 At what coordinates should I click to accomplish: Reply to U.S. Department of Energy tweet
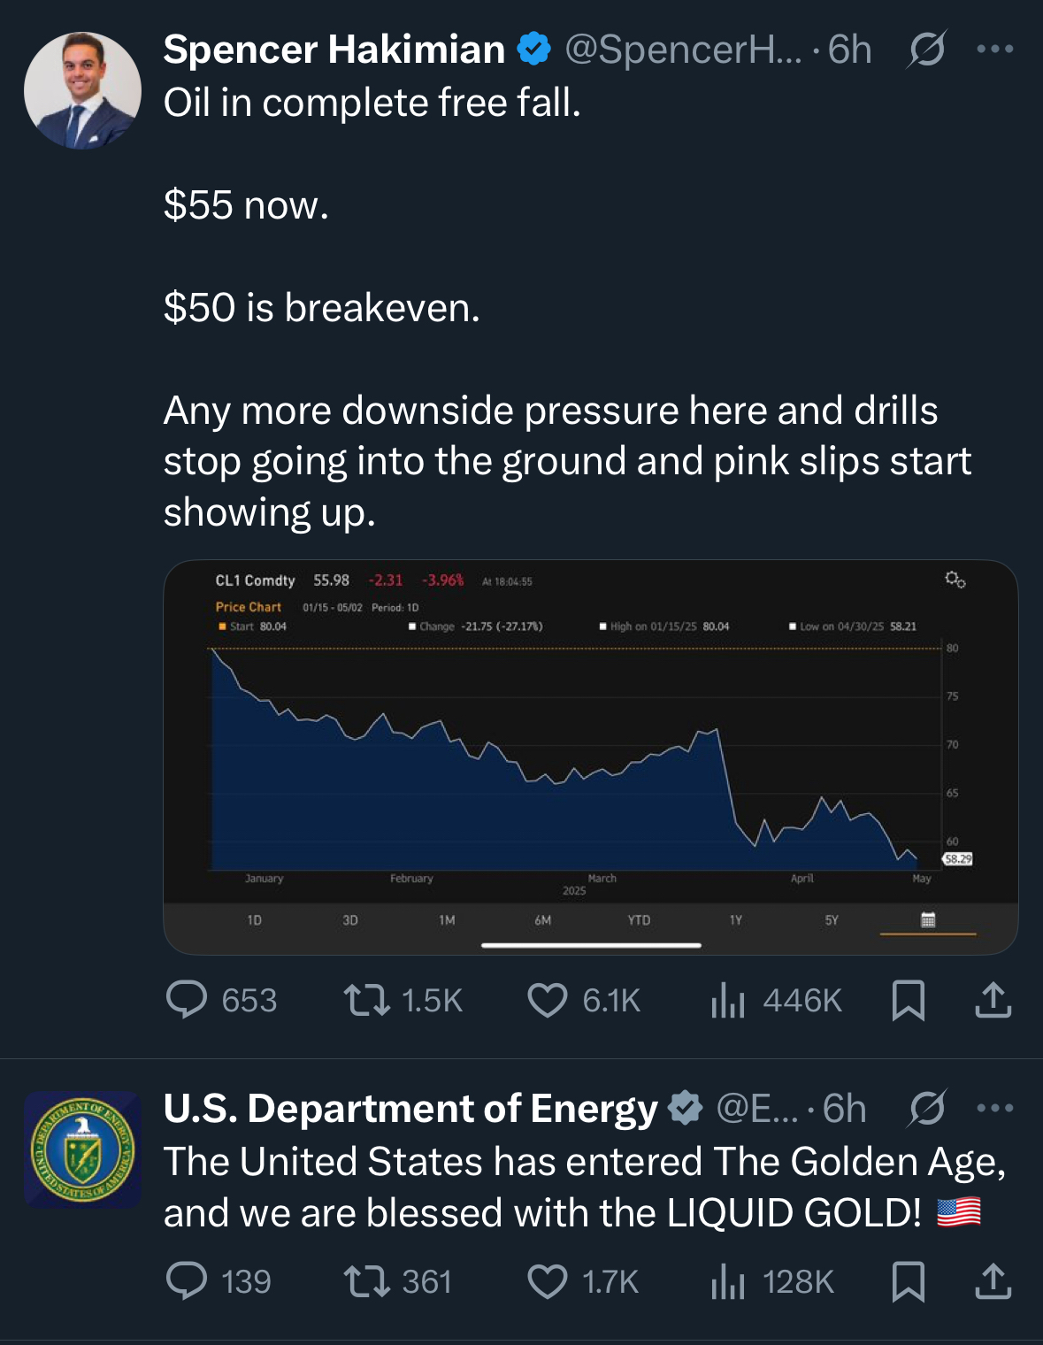[x=187, y=1281]
